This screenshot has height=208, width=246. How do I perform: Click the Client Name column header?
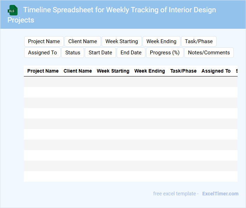coord(77,71)
